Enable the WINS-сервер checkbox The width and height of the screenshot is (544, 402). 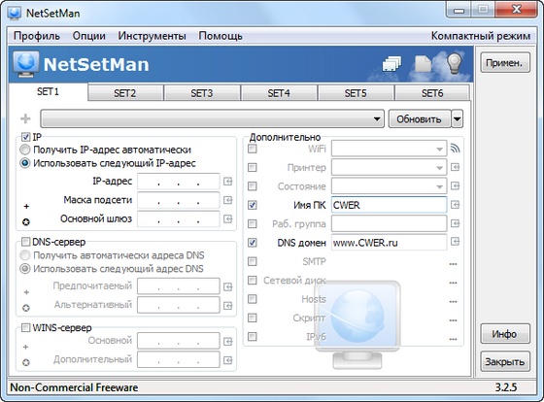click(x=25, y=327)
